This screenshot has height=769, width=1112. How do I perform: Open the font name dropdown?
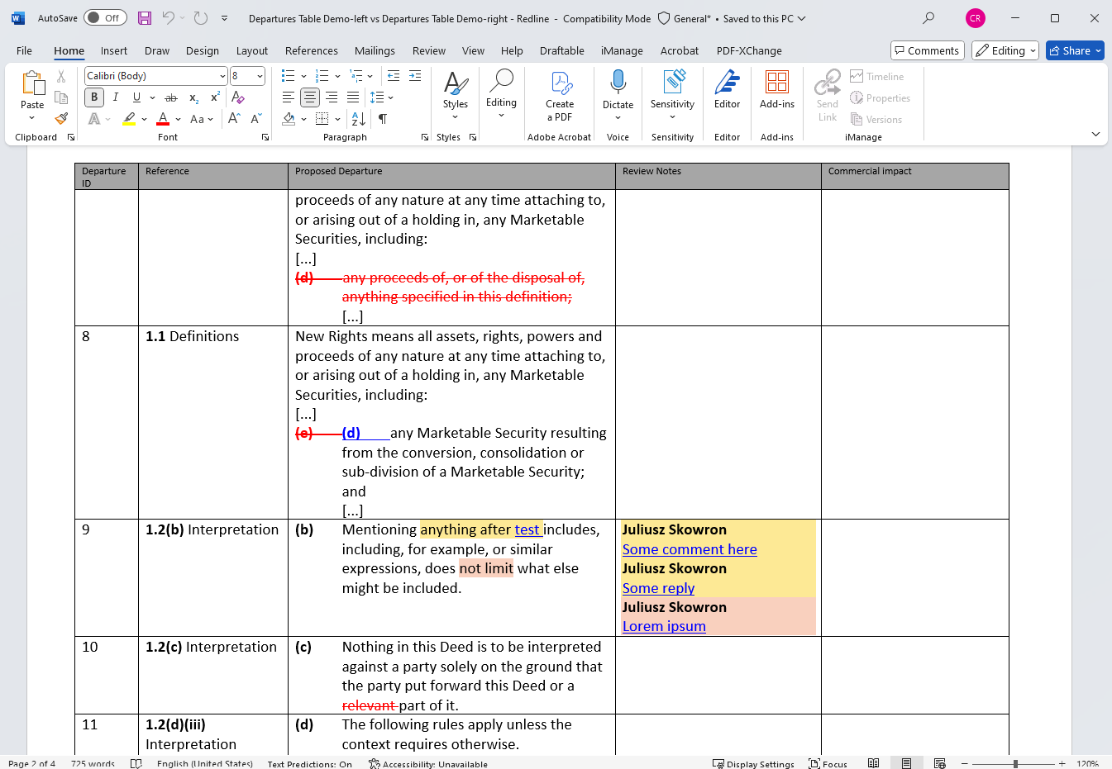[x=222, y=76]
